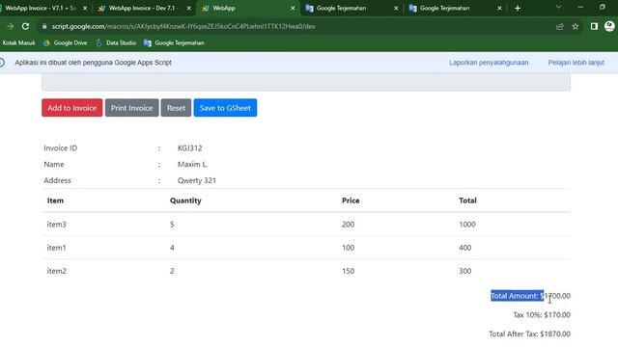
Task: Select the active WebApp tab
Action: pyautogui.click(x=248, y=9)
